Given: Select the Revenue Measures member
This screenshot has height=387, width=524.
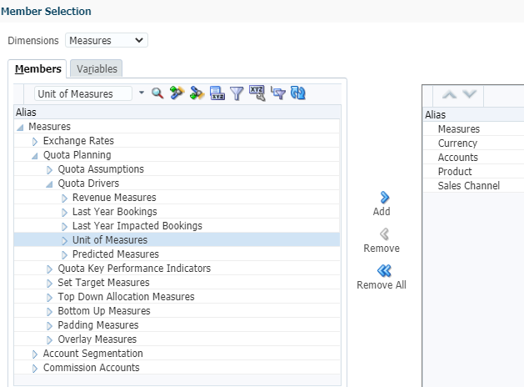Looking at the screenshot, I should pos(114,198).
